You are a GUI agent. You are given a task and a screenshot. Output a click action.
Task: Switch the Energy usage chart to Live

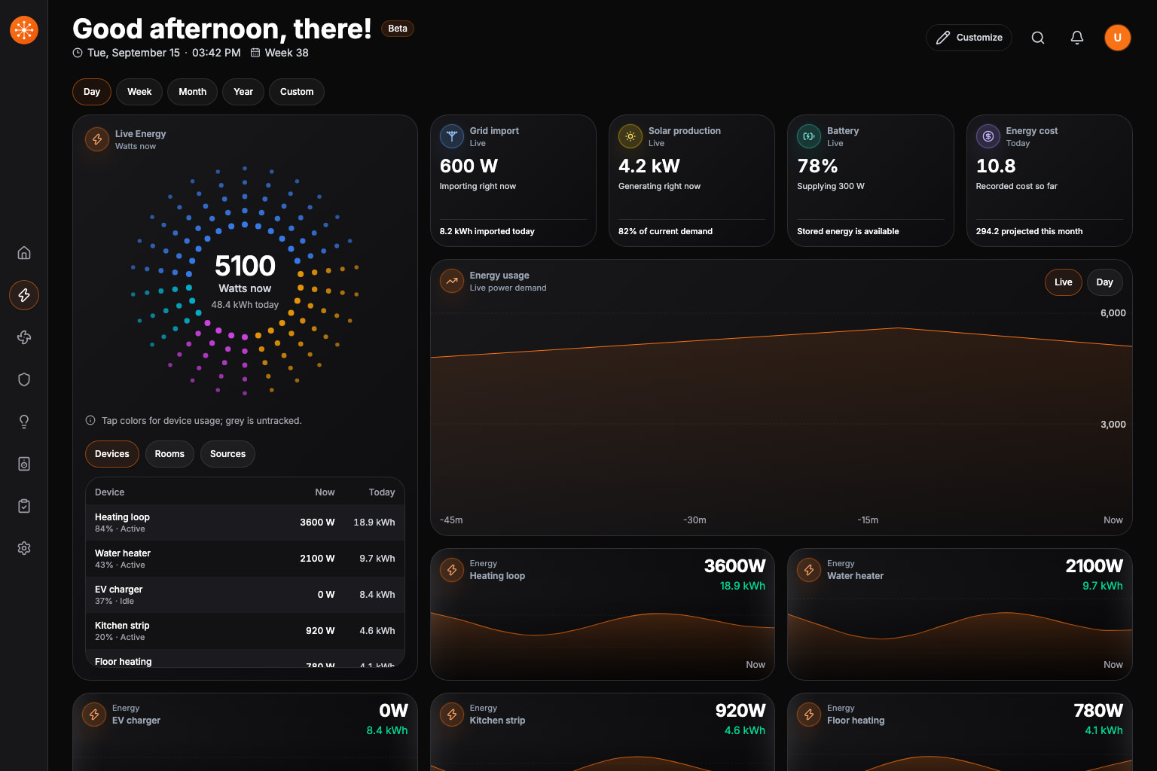[x=1064, y=282]
